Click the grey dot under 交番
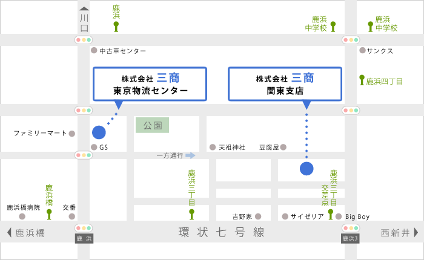Image resolution: width=424 pixels, height=260 pixels. (x=72, y=216)
